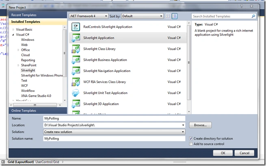Select Silverlight Unit Test Application name
This screenshot has height=166, width=266.
(x=105, y=93)
